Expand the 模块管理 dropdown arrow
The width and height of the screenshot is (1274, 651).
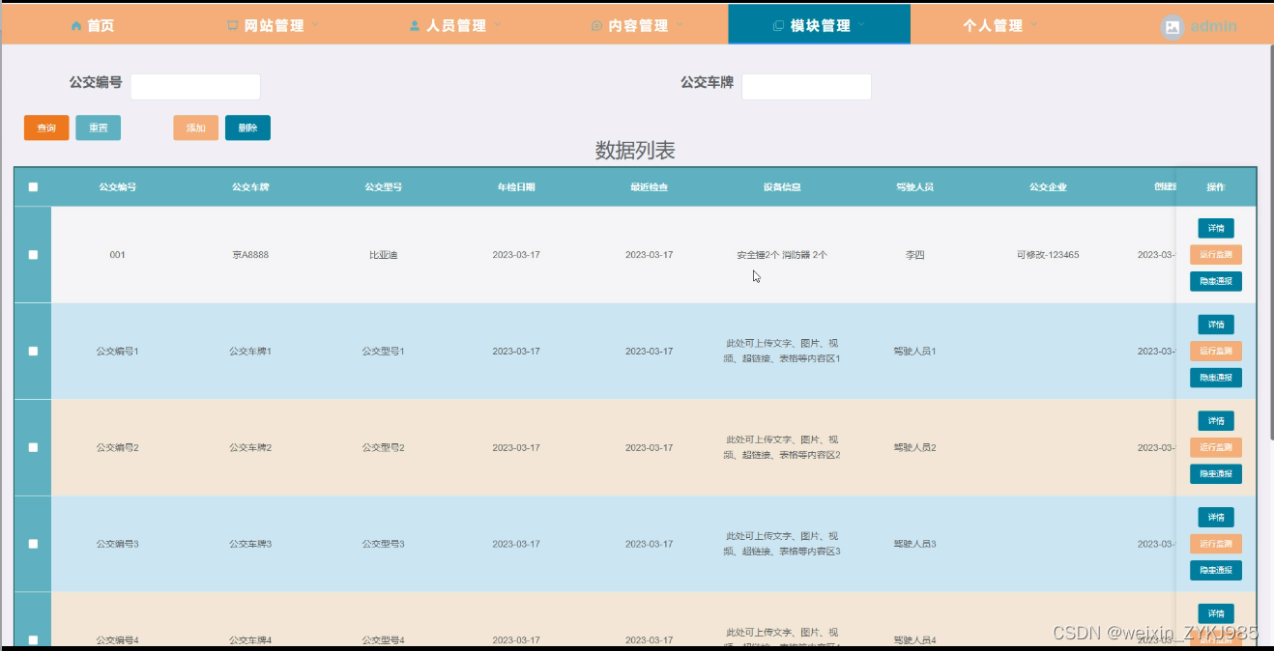click(x=861, y=24)
